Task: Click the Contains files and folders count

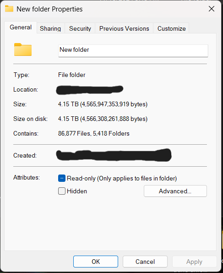Action: coord(94,133)
